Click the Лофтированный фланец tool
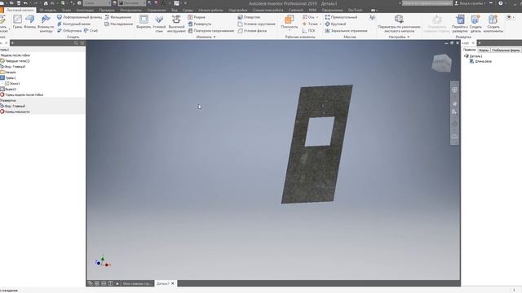522x293 pixels. click(80, 17)
